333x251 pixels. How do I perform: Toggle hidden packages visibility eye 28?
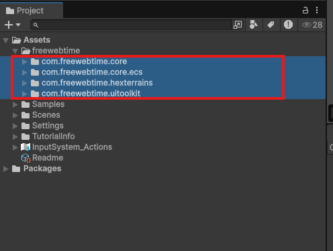pyautogui.click(x=312, y=25)
